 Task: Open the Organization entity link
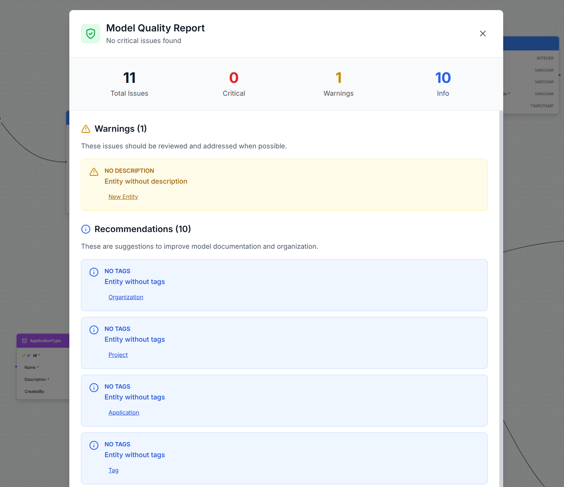(x=126, y=297)
